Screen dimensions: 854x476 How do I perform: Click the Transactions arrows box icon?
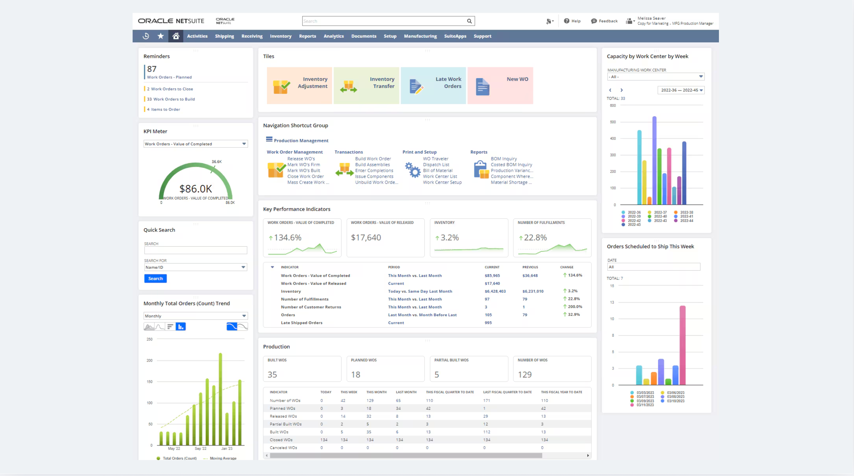pos(344,170)
